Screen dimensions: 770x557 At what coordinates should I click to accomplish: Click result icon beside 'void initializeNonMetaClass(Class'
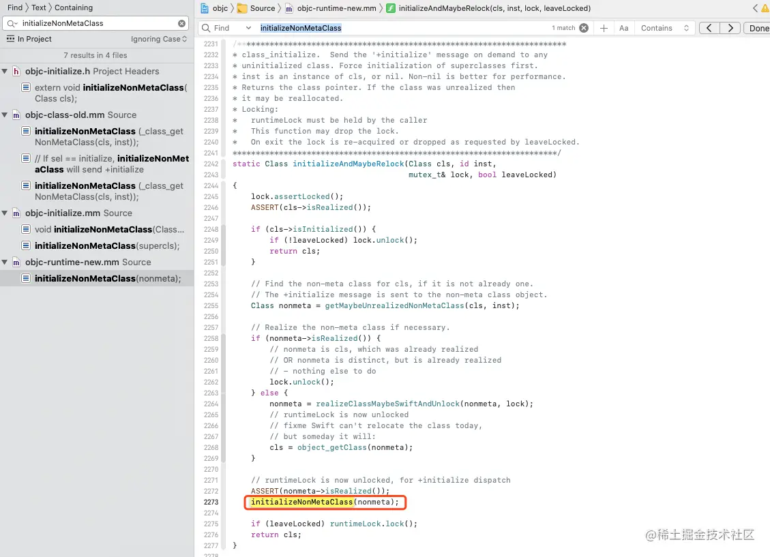pyautogui.click(x=26, y=229)
